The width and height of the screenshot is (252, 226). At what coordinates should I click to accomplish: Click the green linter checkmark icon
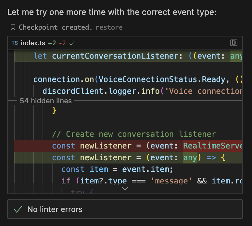tap(18, 209)
